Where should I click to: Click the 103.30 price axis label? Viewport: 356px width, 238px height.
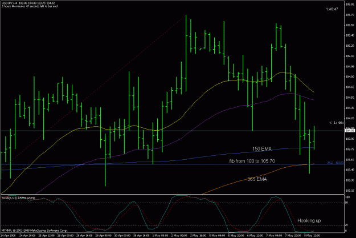pyautogui.click(x=350, y=180)
